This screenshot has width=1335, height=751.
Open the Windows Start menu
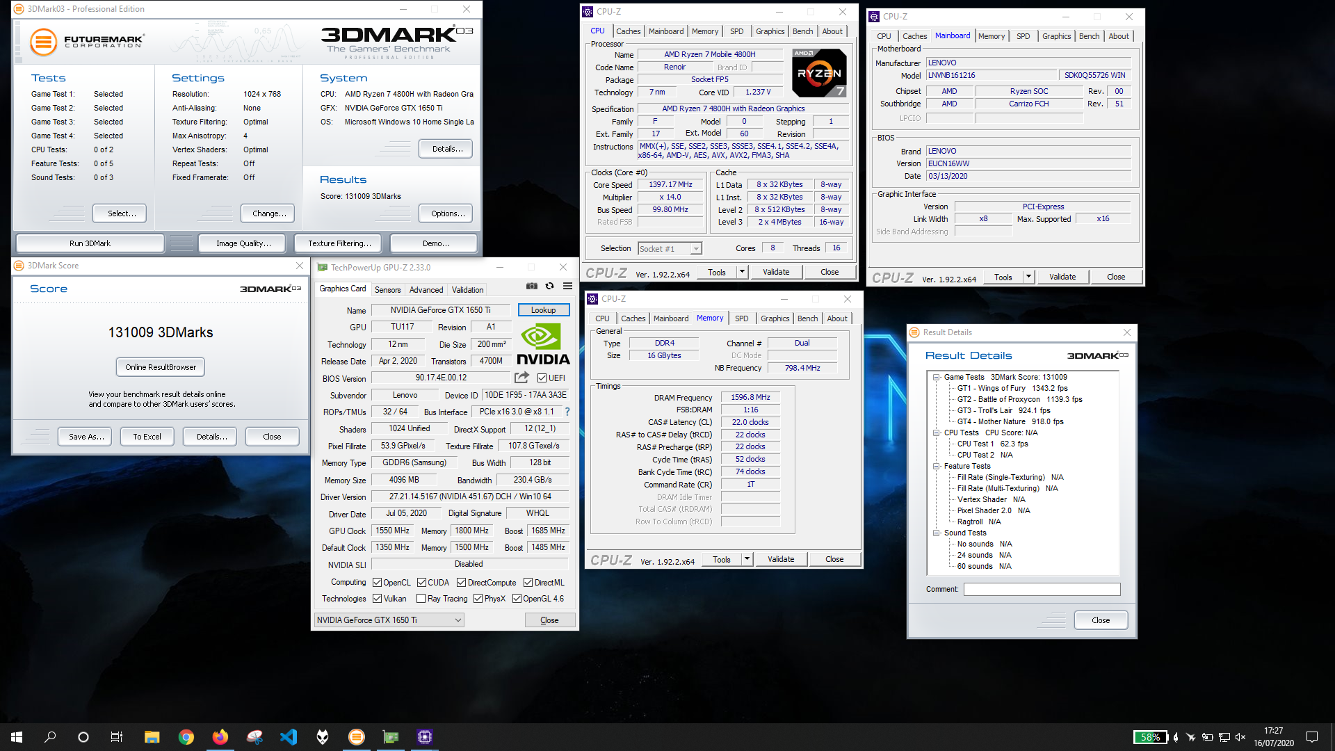point(17,737)
